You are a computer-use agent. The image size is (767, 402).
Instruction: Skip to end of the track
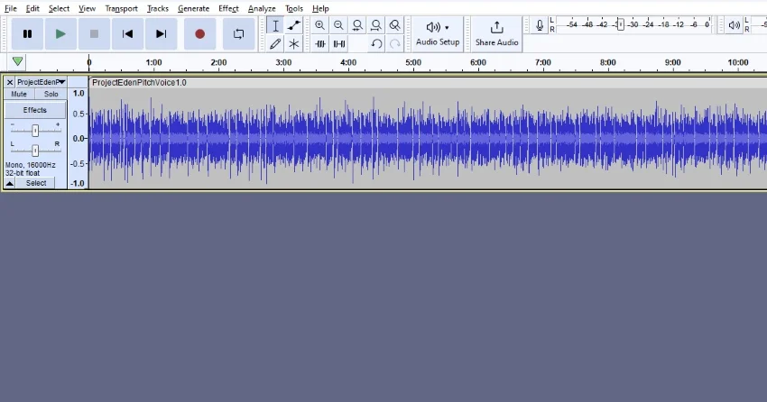161,33
